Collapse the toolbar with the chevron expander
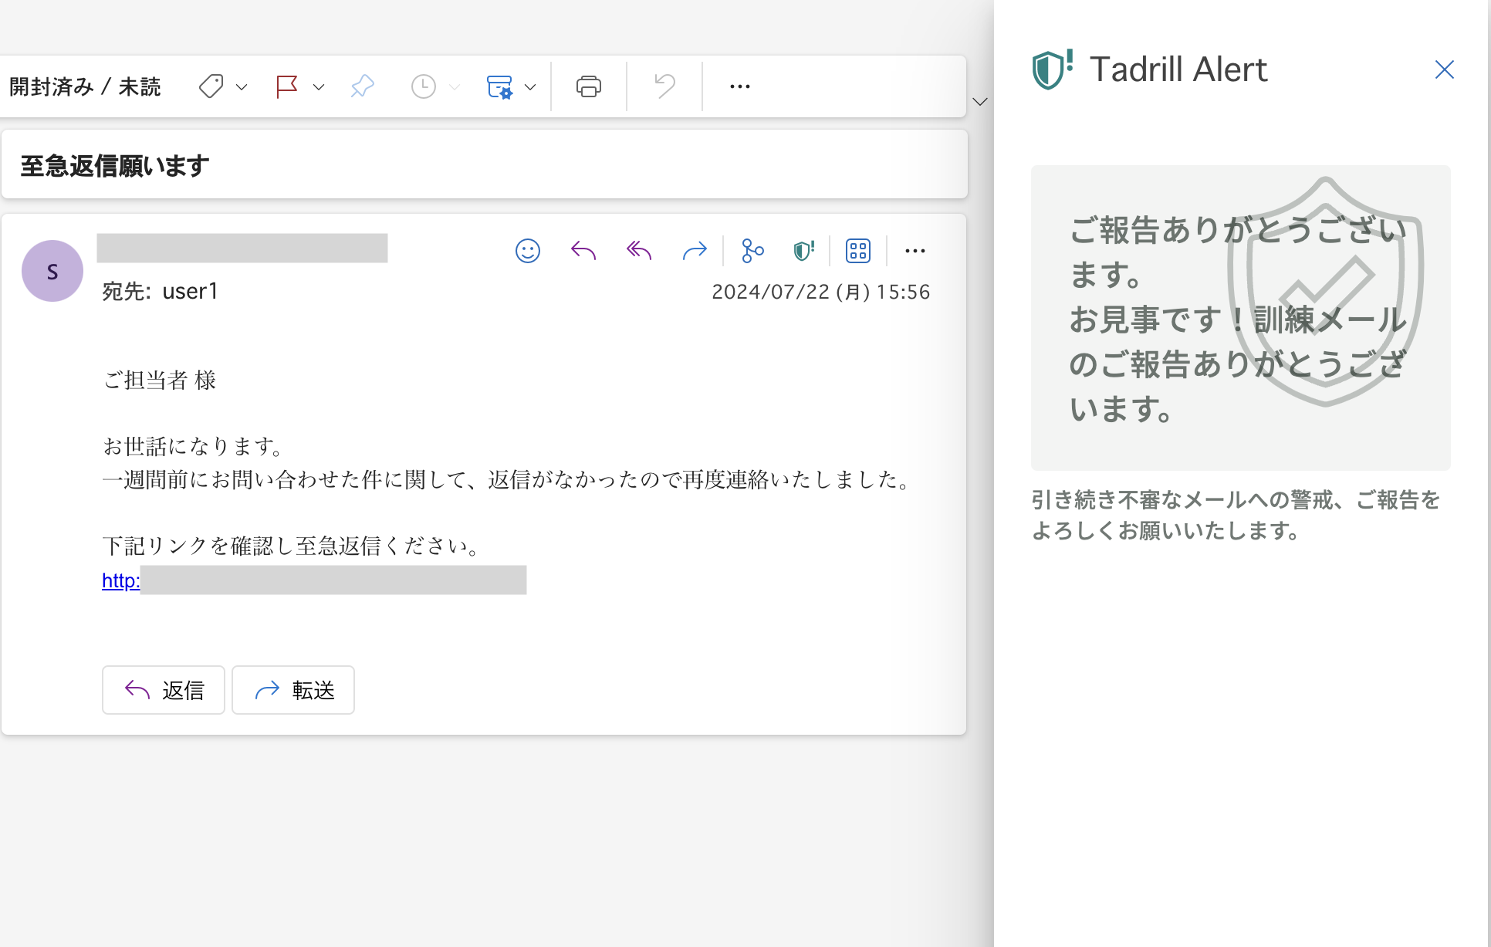This screenshot has width=1491, height=947. pyautogui.click(x=980, y=102)
